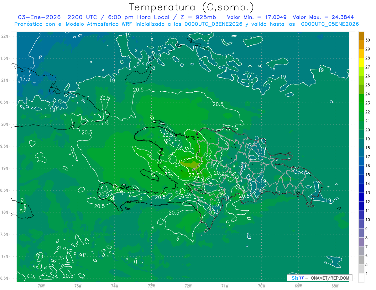Click the '19N' latitude axis label
The image size is (376, 290).
pyautogui.click(x=5, y=168)
